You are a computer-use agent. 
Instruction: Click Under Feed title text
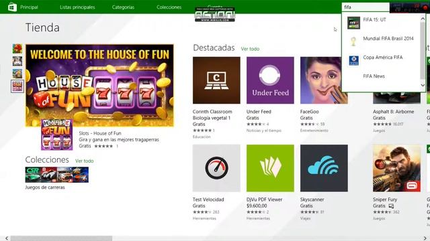(259, 112)
